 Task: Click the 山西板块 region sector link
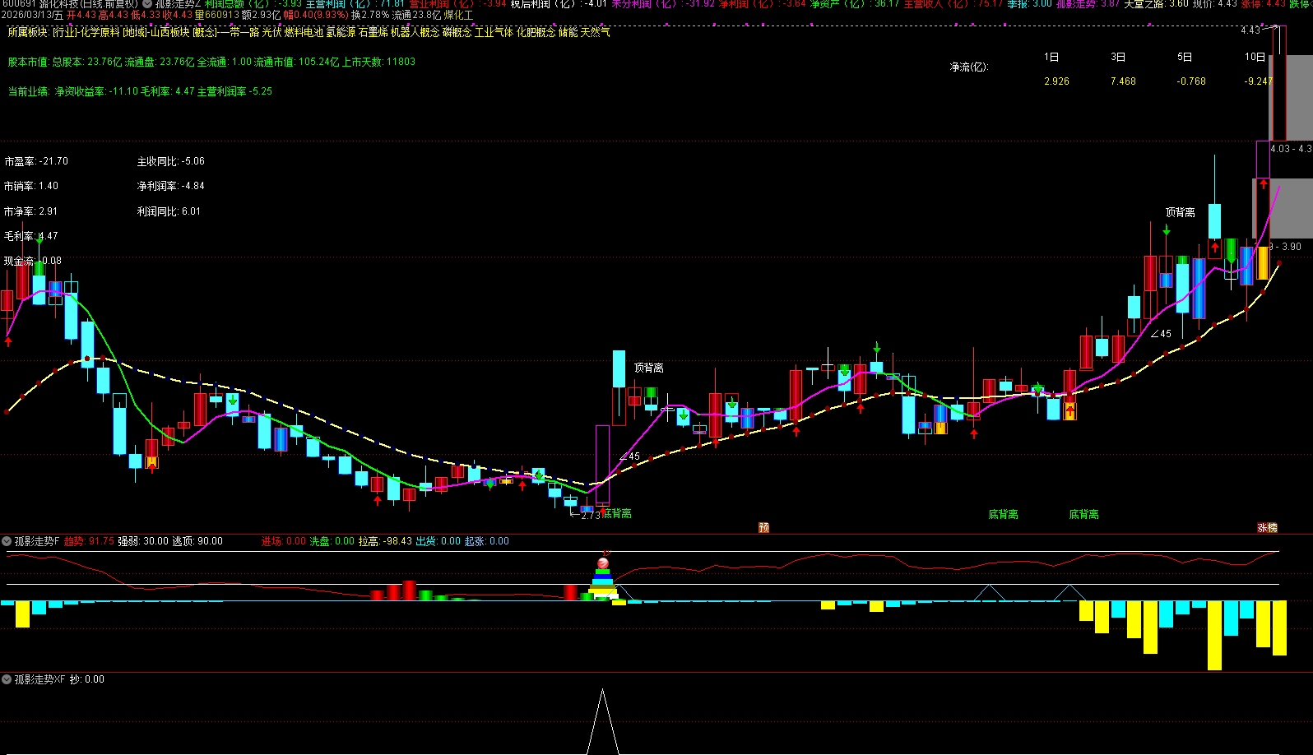pos(169,32)
